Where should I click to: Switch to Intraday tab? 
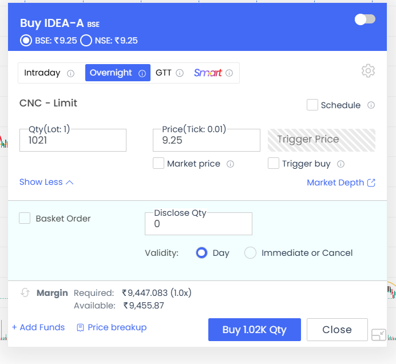click(x=42, y=73)
